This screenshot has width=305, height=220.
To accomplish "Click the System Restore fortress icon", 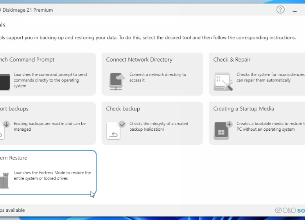I will [x=4, y=180].
